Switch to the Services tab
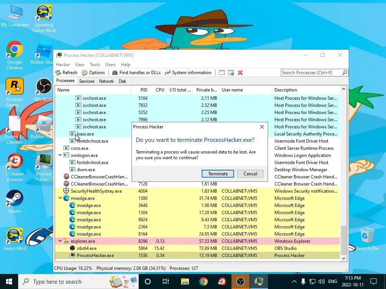The width and height of the screenshot is (386, 289). [x=87, y=81]
